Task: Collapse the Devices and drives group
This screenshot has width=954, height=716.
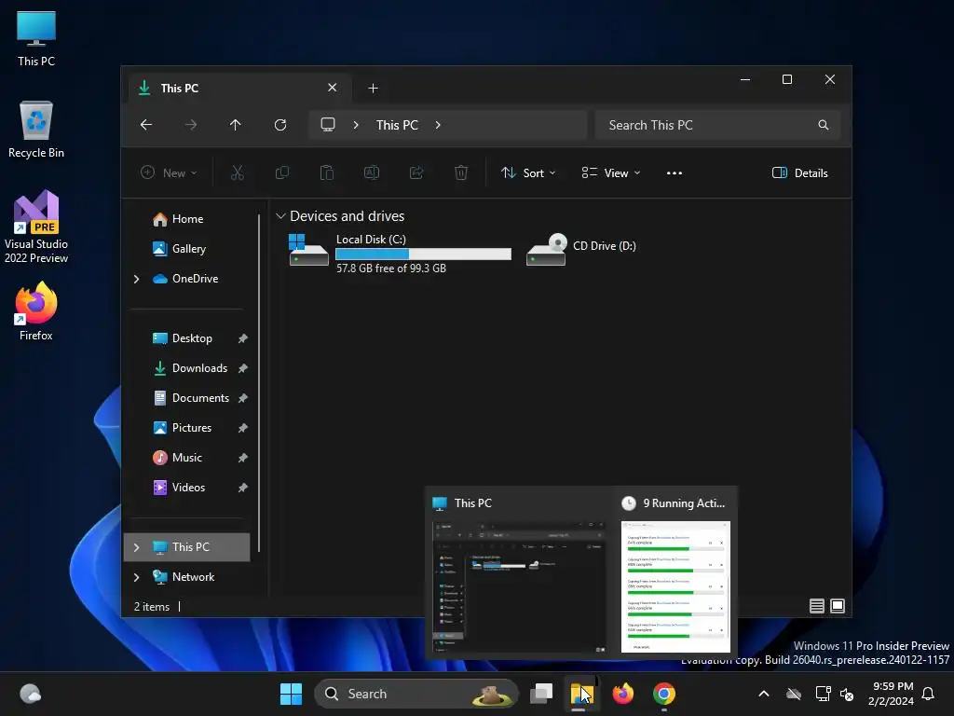Action: point(280,216)
